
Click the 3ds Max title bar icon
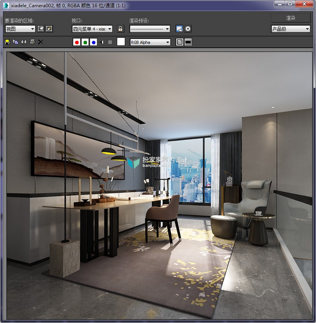point(6,5)
